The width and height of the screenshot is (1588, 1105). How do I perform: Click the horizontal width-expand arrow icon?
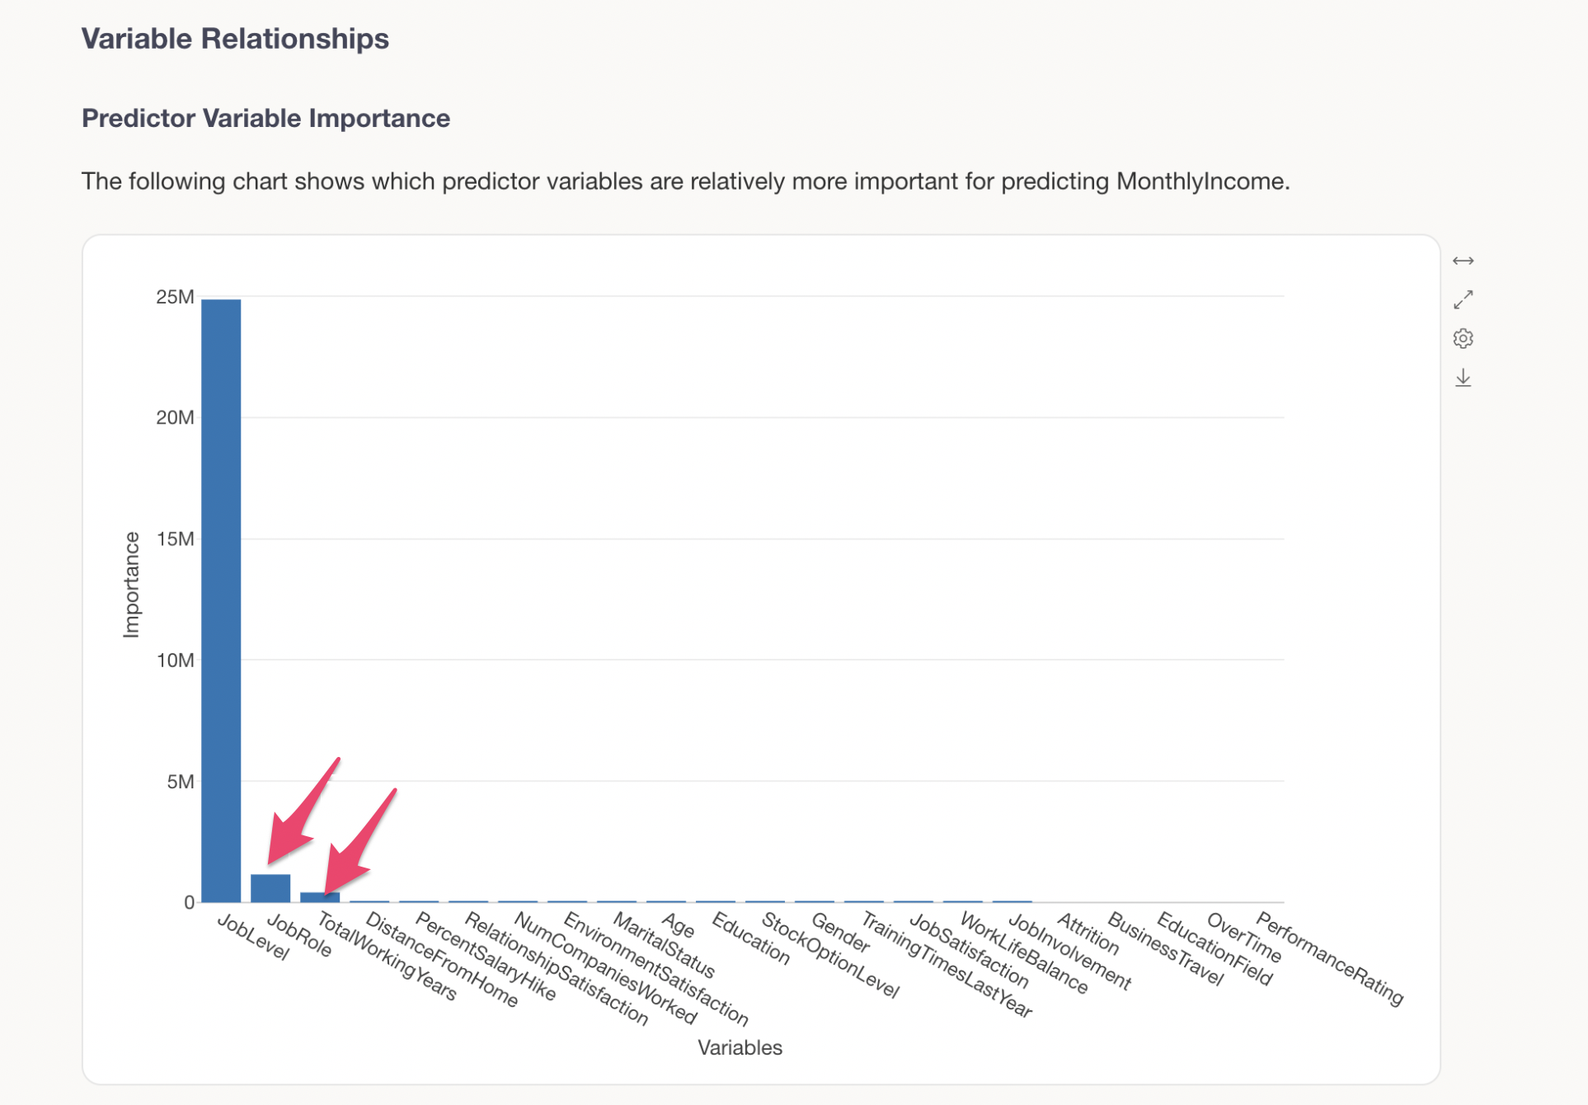point(1463,261)
